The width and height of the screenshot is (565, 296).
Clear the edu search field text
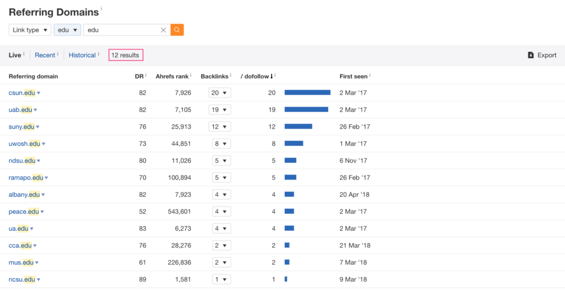pyautogui.click(x=163, y=30)
